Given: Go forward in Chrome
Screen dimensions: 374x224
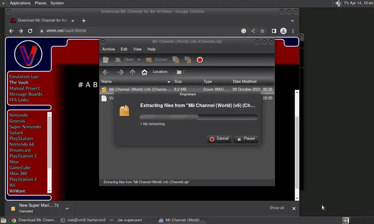Looking at the screenshot, I should (x=20, y=31).
